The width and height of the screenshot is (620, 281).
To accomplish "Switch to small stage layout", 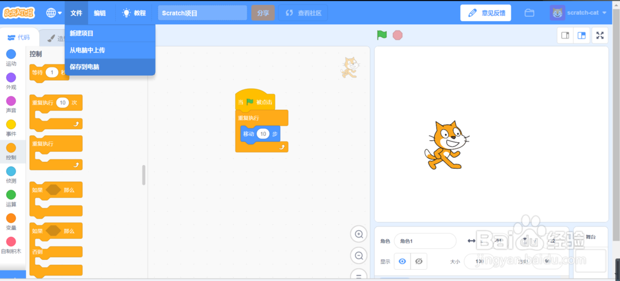I will click(565, 35).
